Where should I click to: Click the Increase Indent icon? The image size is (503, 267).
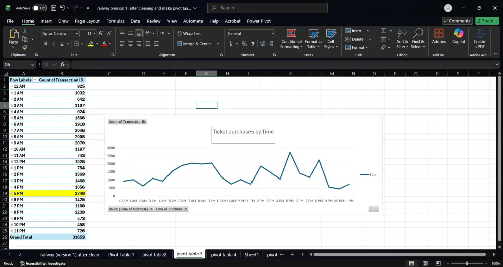pos(156,44)
